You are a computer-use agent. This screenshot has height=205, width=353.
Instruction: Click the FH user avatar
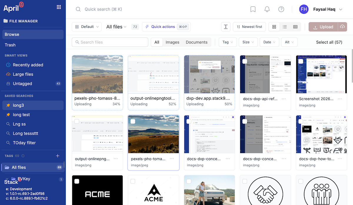point(304,9)
